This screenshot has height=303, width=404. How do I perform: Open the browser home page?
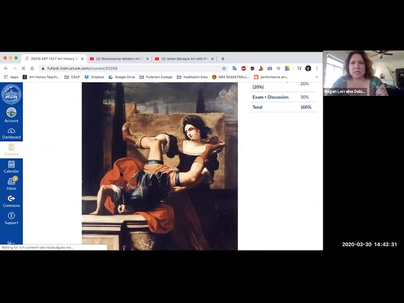[x=32, y=68]
